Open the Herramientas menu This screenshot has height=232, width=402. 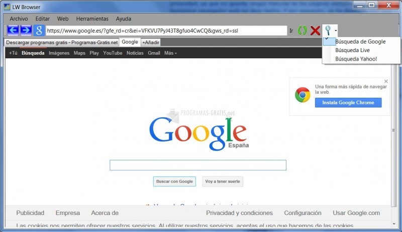pos(92,19)
